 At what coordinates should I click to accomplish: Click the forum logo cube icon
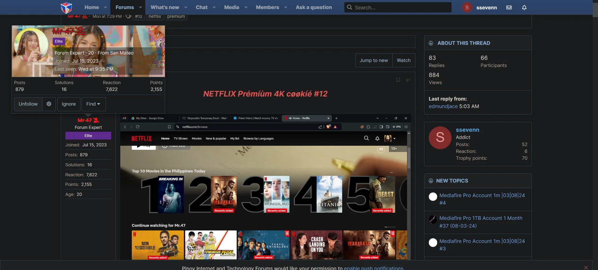click(66, 7)
